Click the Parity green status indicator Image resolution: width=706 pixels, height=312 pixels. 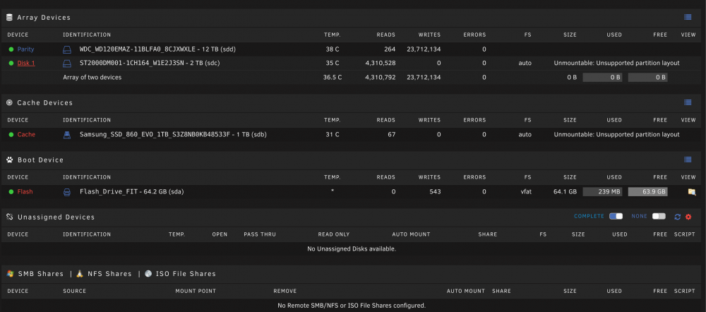[11, 49]
